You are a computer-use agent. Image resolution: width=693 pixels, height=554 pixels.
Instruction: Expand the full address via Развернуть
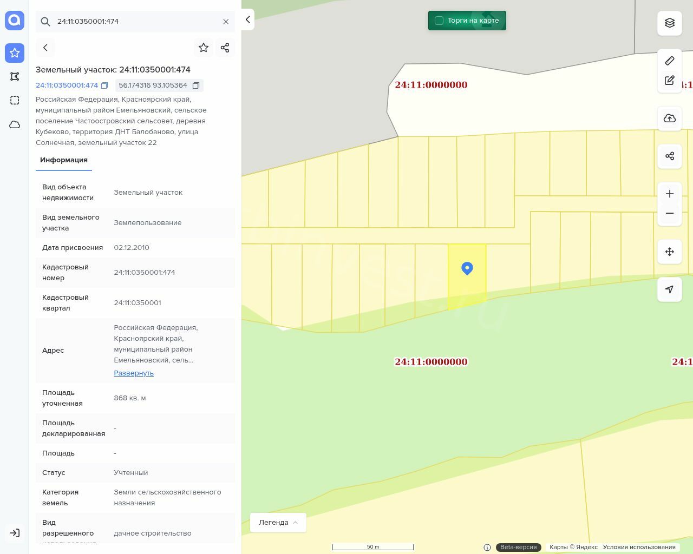tap(134, 373)
